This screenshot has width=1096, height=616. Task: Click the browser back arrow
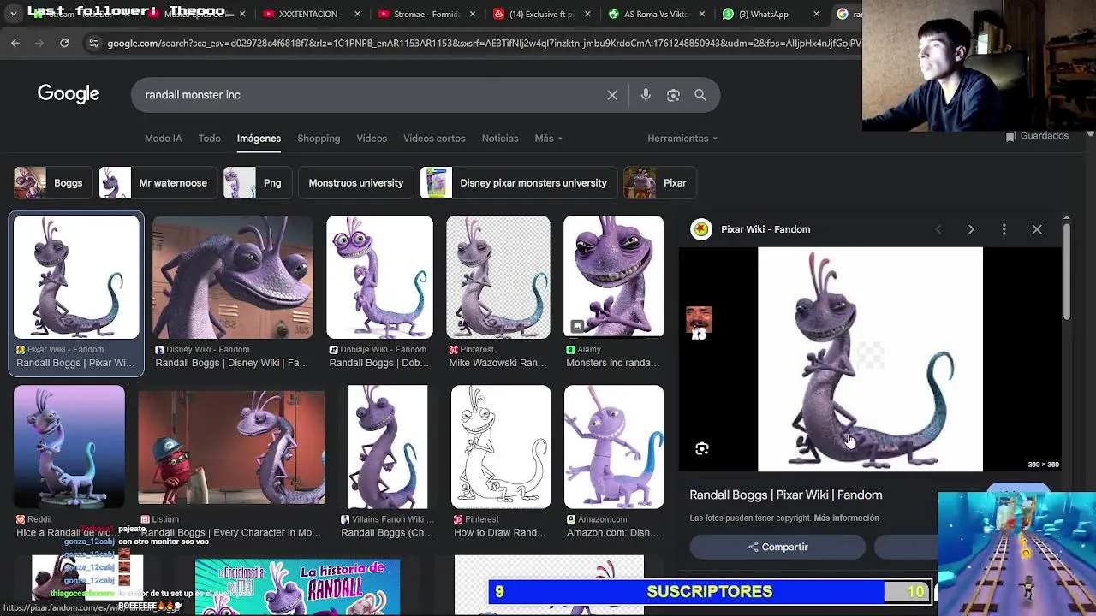[x=15, y=43]
